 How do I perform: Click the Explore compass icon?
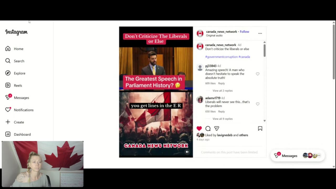[8, 73]
